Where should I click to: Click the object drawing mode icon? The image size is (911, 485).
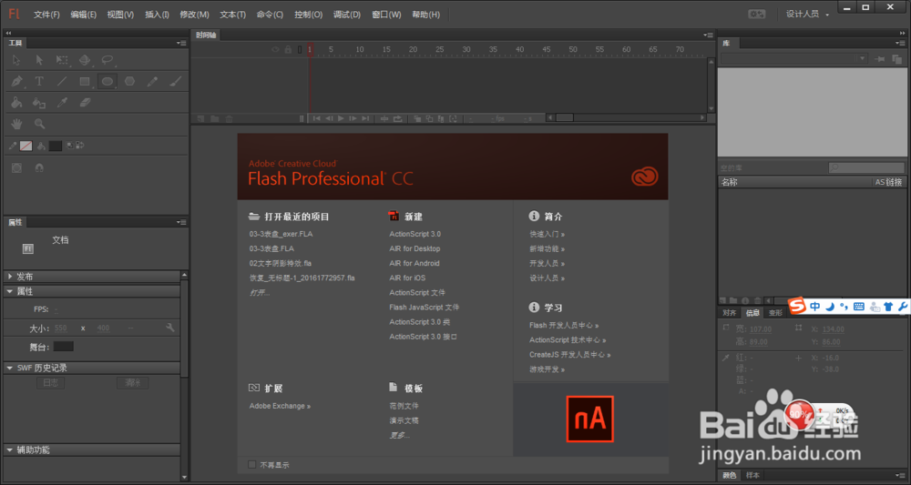(16, 167)
